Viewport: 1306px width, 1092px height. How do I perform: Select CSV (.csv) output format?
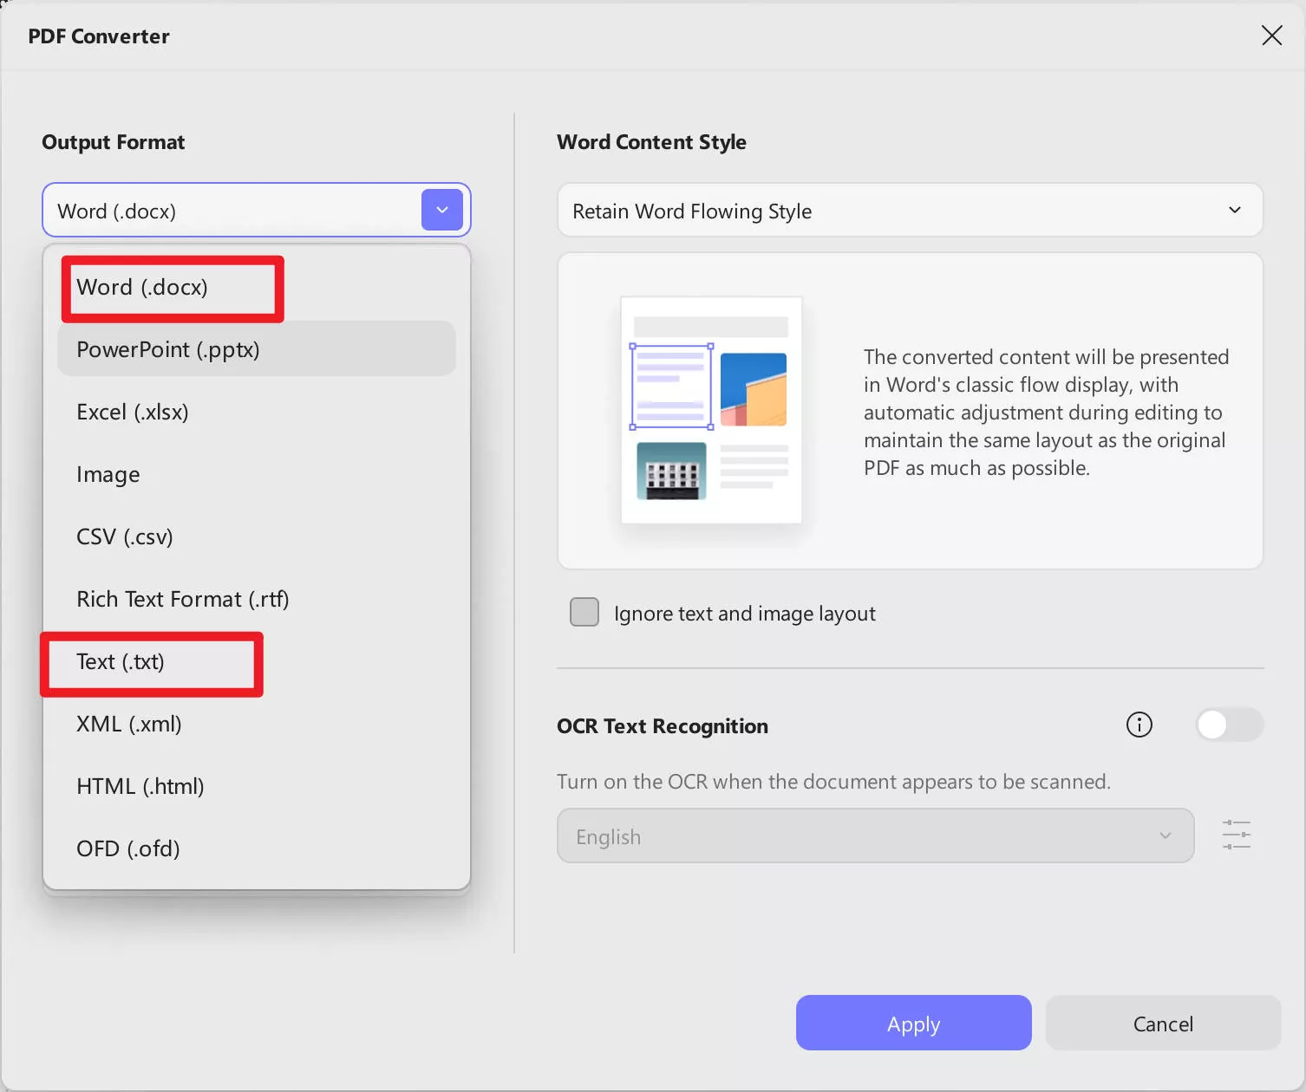point(125,536)
